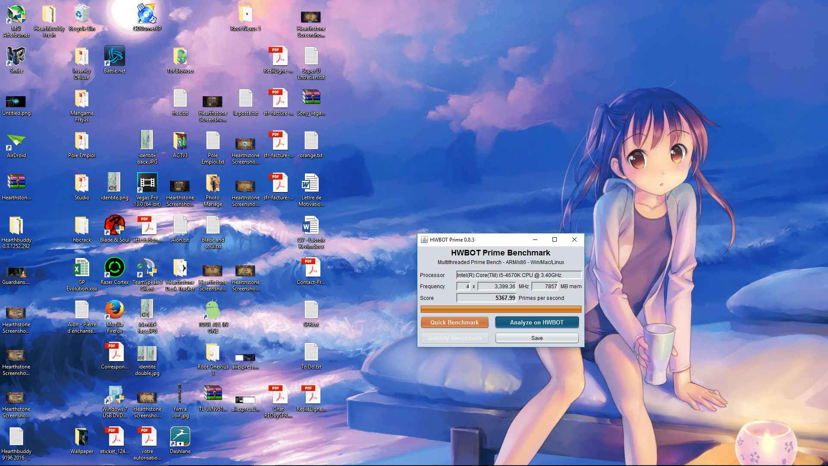Open the Recycle Bin icon
The image size is (828, 466).
point(82,17)
